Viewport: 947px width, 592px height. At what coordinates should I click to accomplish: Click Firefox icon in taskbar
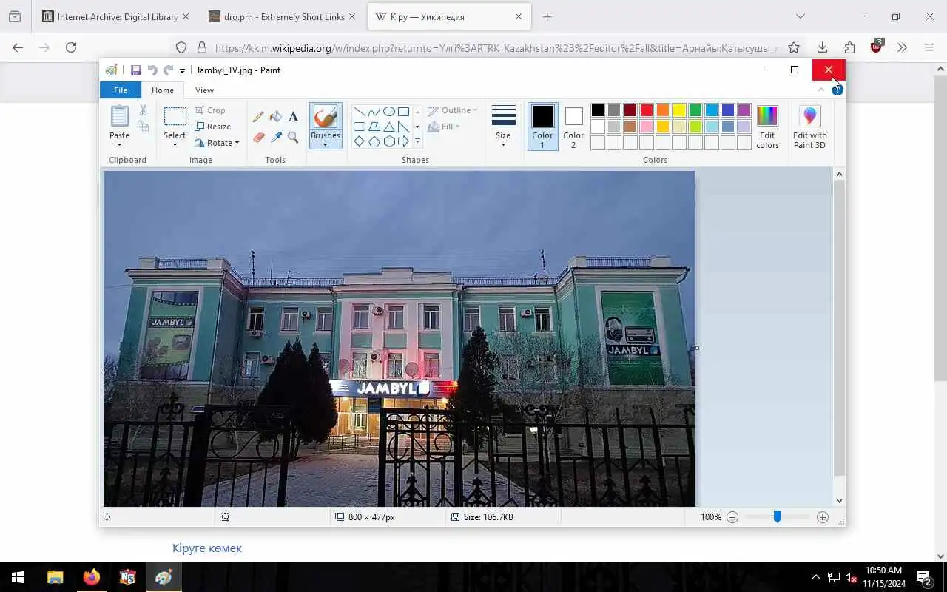pyautogui.click(x=92, y=577)
